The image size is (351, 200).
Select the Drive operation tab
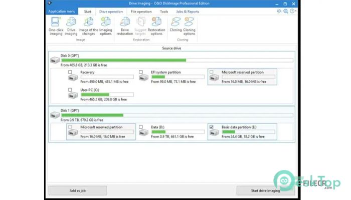click(x=111, y=11)
